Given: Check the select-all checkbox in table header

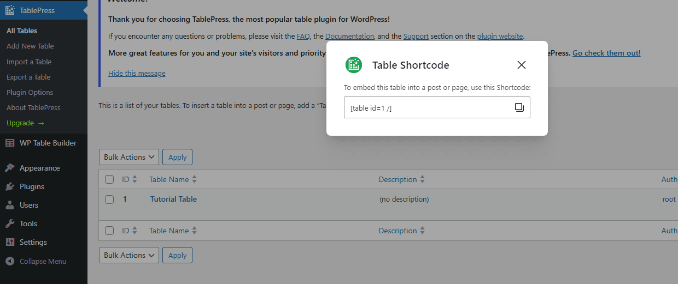Looking at the screenshot, I should (x=109, y=179).
